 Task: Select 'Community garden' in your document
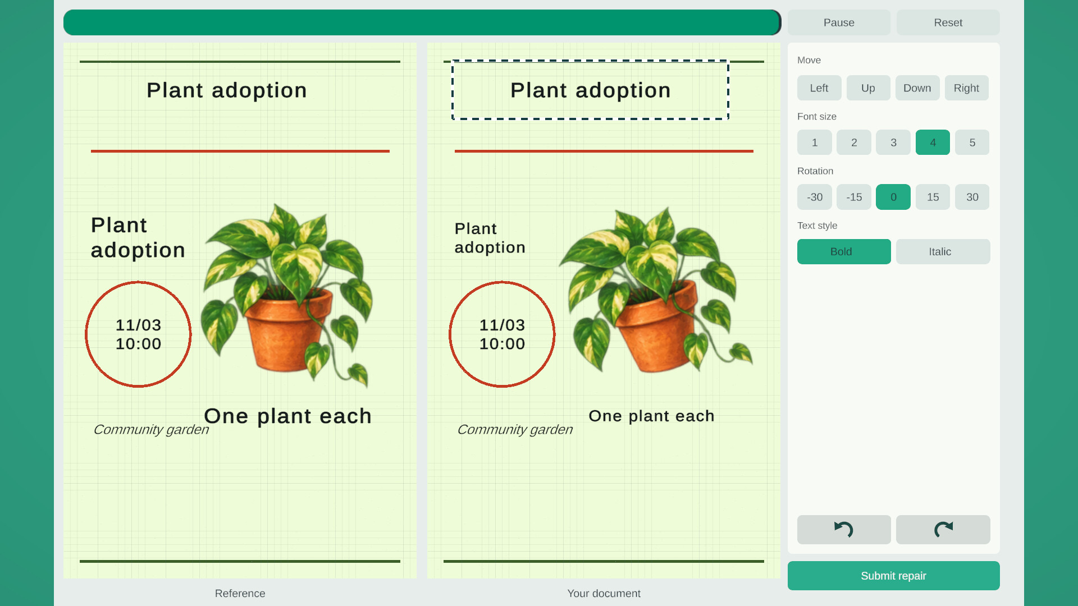tap(515, 429)
